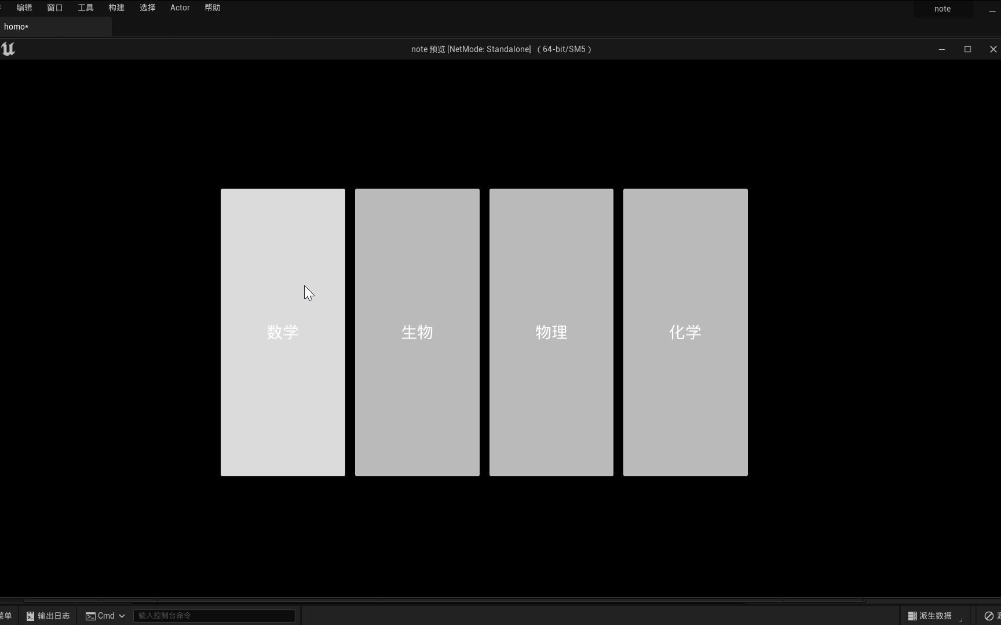Open the Cmd console type dropdown

(122, 616)
